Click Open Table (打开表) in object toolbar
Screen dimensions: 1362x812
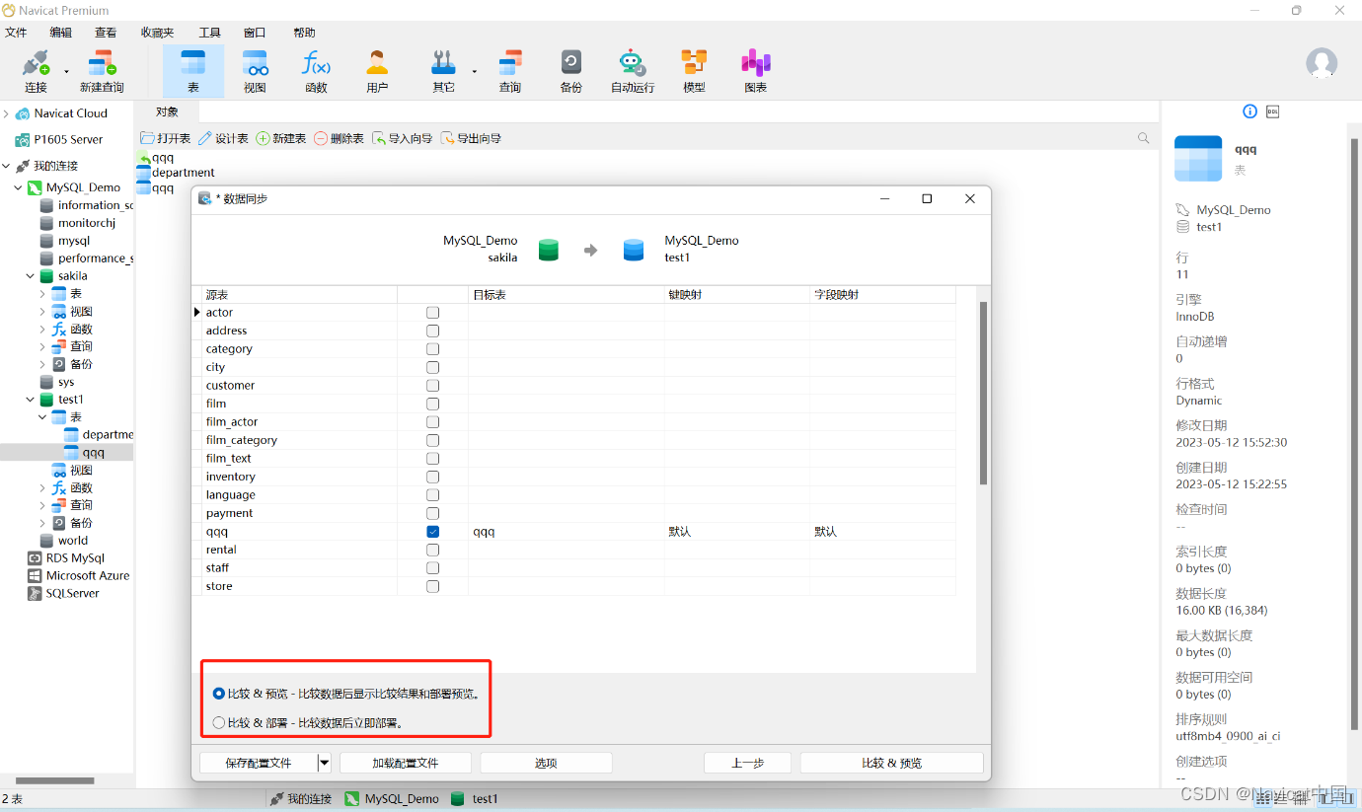click(x=166, y=138)
